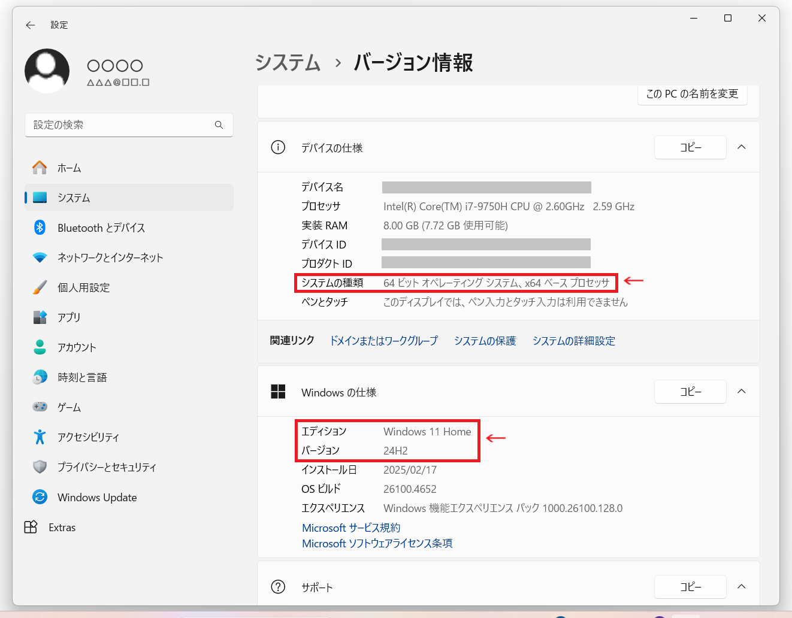Open Microsoft ソフトウェアライセンス条項 link
The width and height of the screenshot is (792, 618).
[377, 543]
